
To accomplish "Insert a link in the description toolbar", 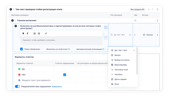I will pos(46,33).
